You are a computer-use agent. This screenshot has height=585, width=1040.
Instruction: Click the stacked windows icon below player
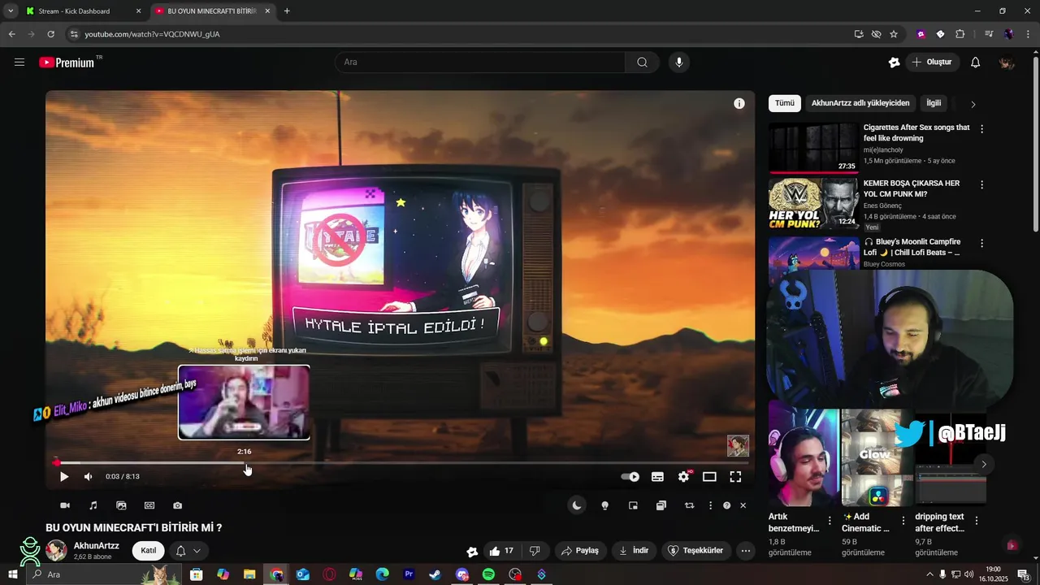pyautogui.click(x=661, y=505)
